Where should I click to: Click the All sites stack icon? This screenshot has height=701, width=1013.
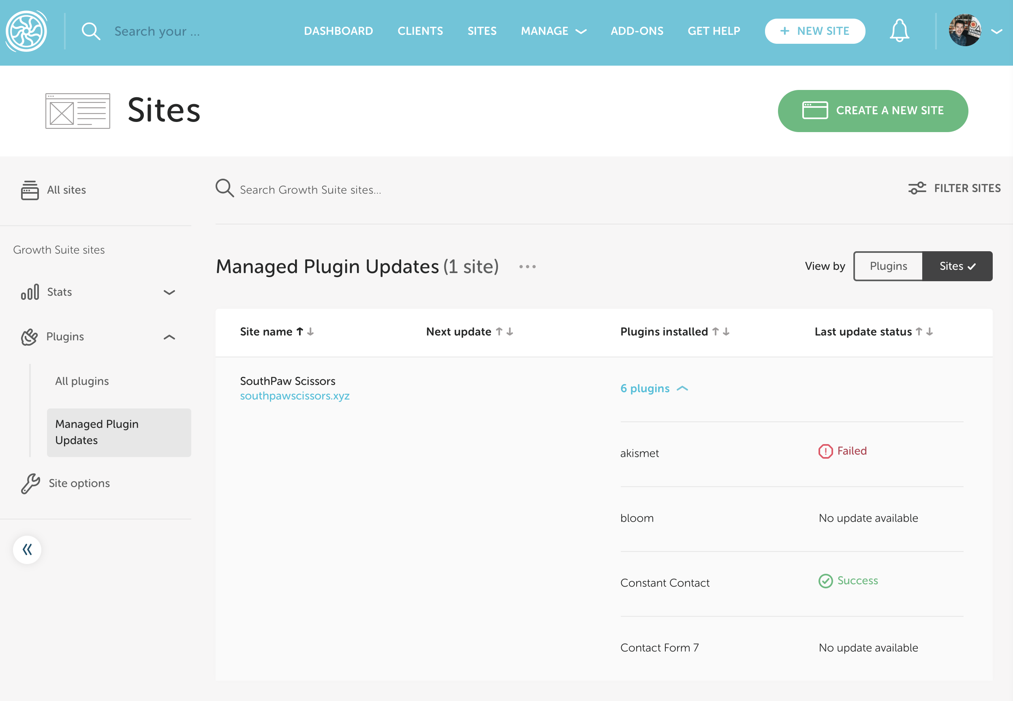[x=30, y=190]
